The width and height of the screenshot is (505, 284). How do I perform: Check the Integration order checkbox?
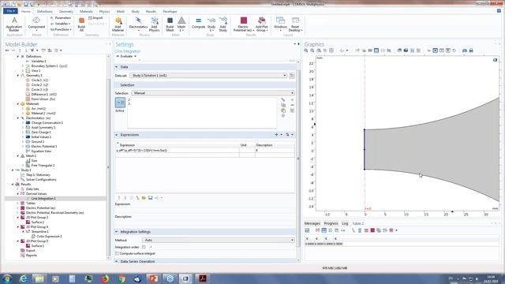coord(144,247)
